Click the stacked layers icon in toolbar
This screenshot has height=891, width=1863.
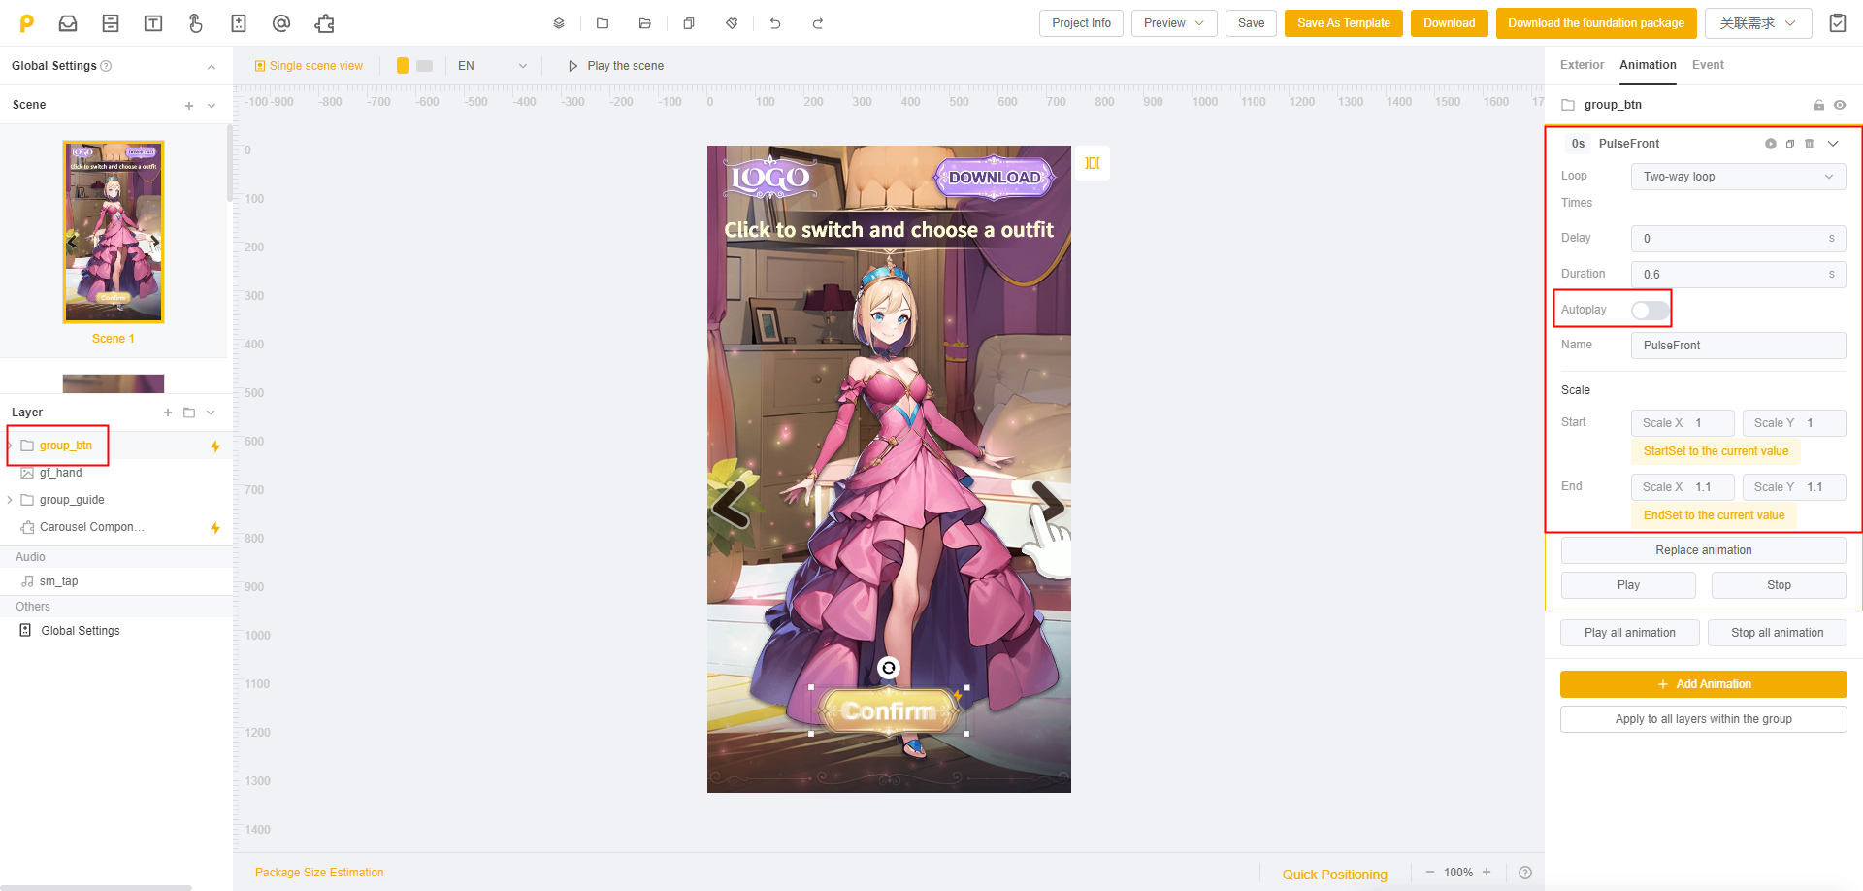[559, 23]
